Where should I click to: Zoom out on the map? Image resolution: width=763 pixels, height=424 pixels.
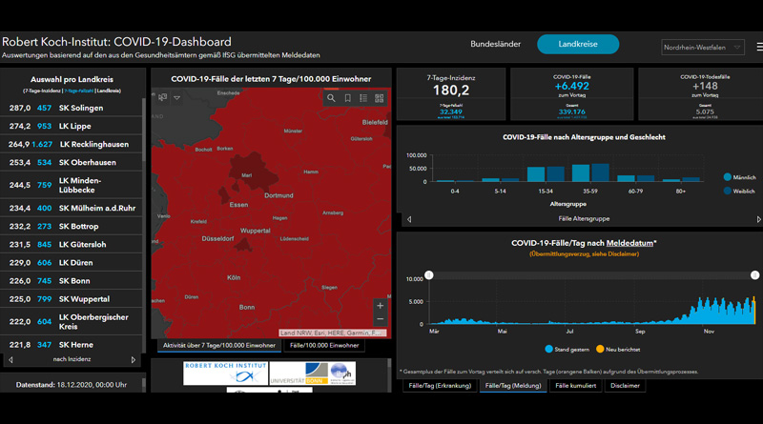[x=380, y=319]
